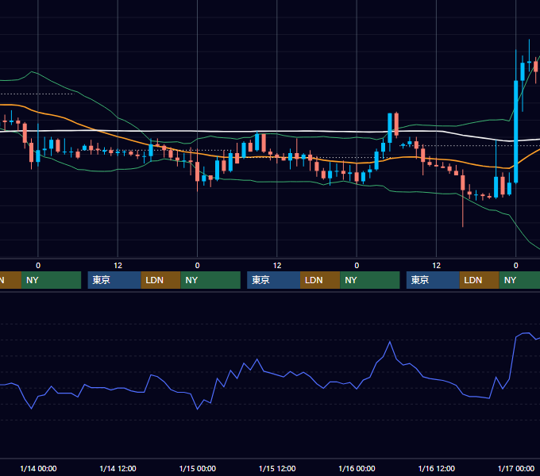Screen dimensions: 540x476
Task: Select the LDN session block on 1/14
Action: click(x=161, y=280)
